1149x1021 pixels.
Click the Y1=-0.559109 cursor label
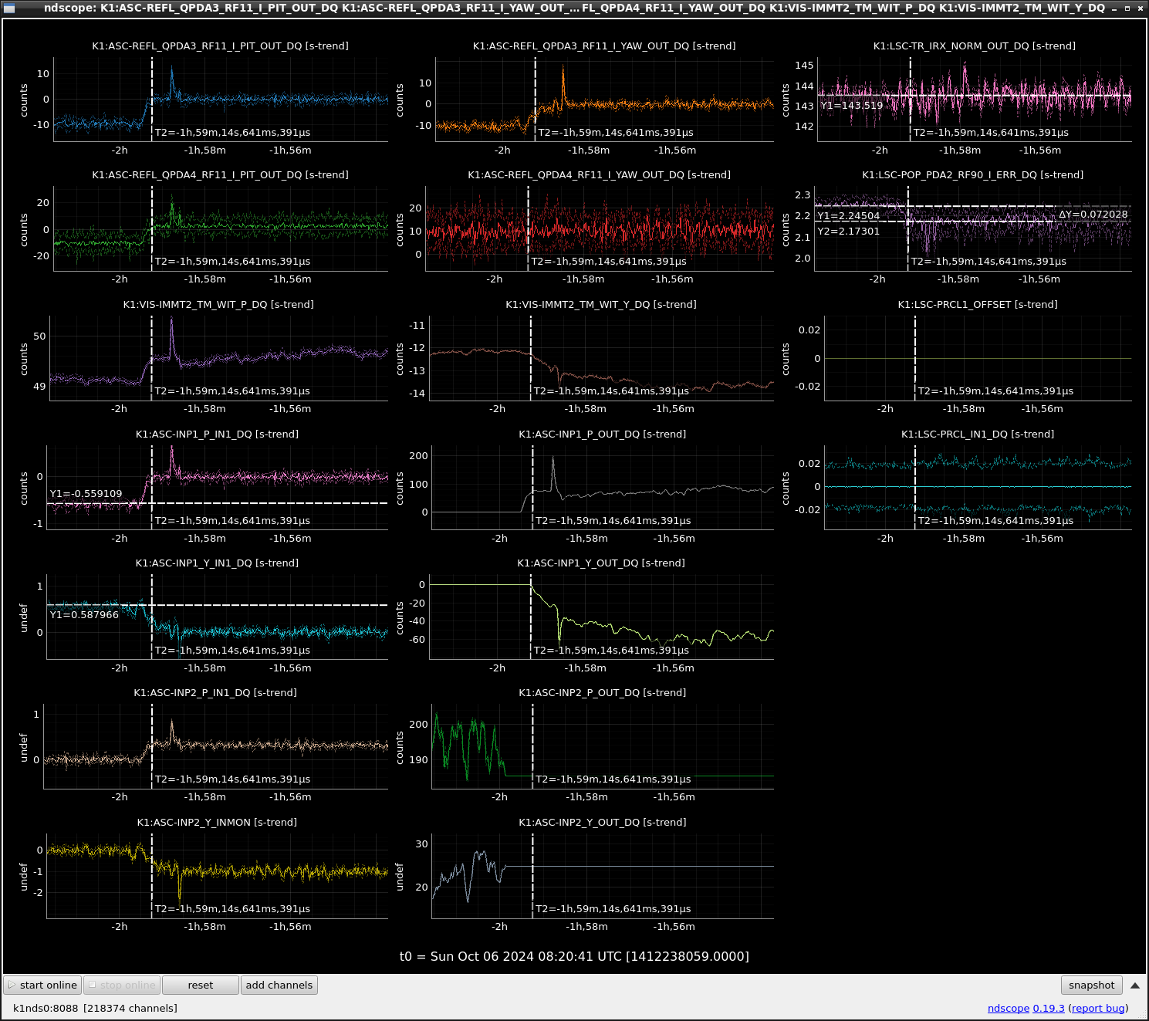[x=86, y=494]
